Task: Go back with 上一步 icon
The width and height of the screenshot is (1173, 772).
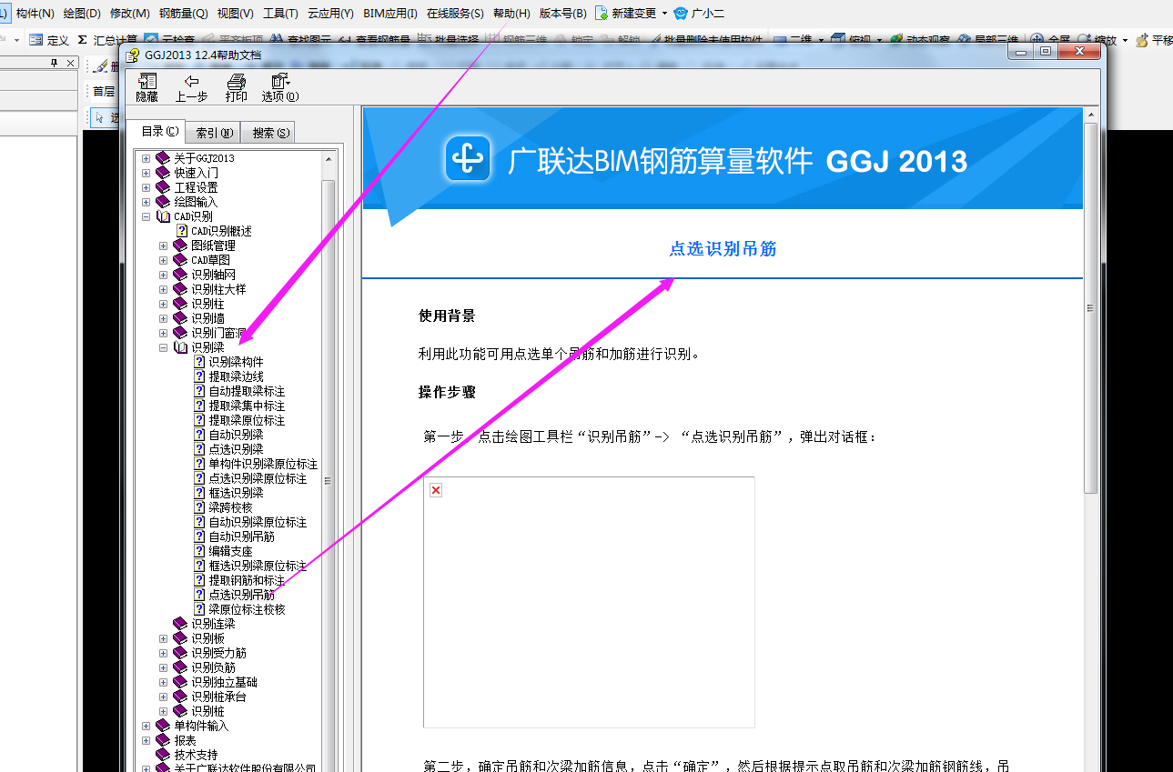Action: point(191,82)
